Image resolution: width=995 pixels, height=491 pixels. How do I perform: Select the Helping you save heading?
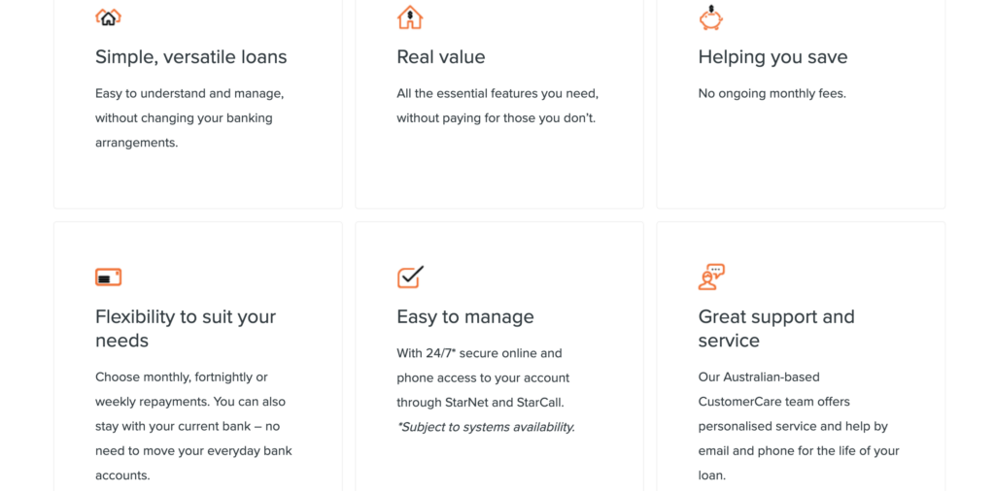tap(772, 57)
